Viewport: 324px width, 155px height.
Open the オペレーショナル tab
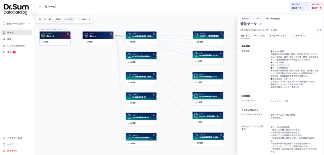click(278, 36)
